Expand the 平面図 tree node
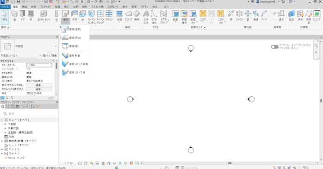This screenshot has height=169, width=323. tap(5, 124)
